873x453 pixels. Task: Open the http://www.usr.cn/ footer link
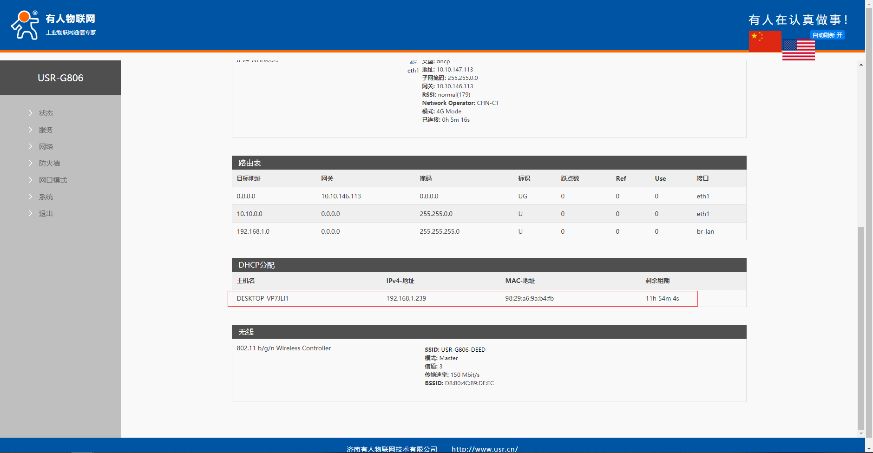pyautogui.click(x=484, y=449)
